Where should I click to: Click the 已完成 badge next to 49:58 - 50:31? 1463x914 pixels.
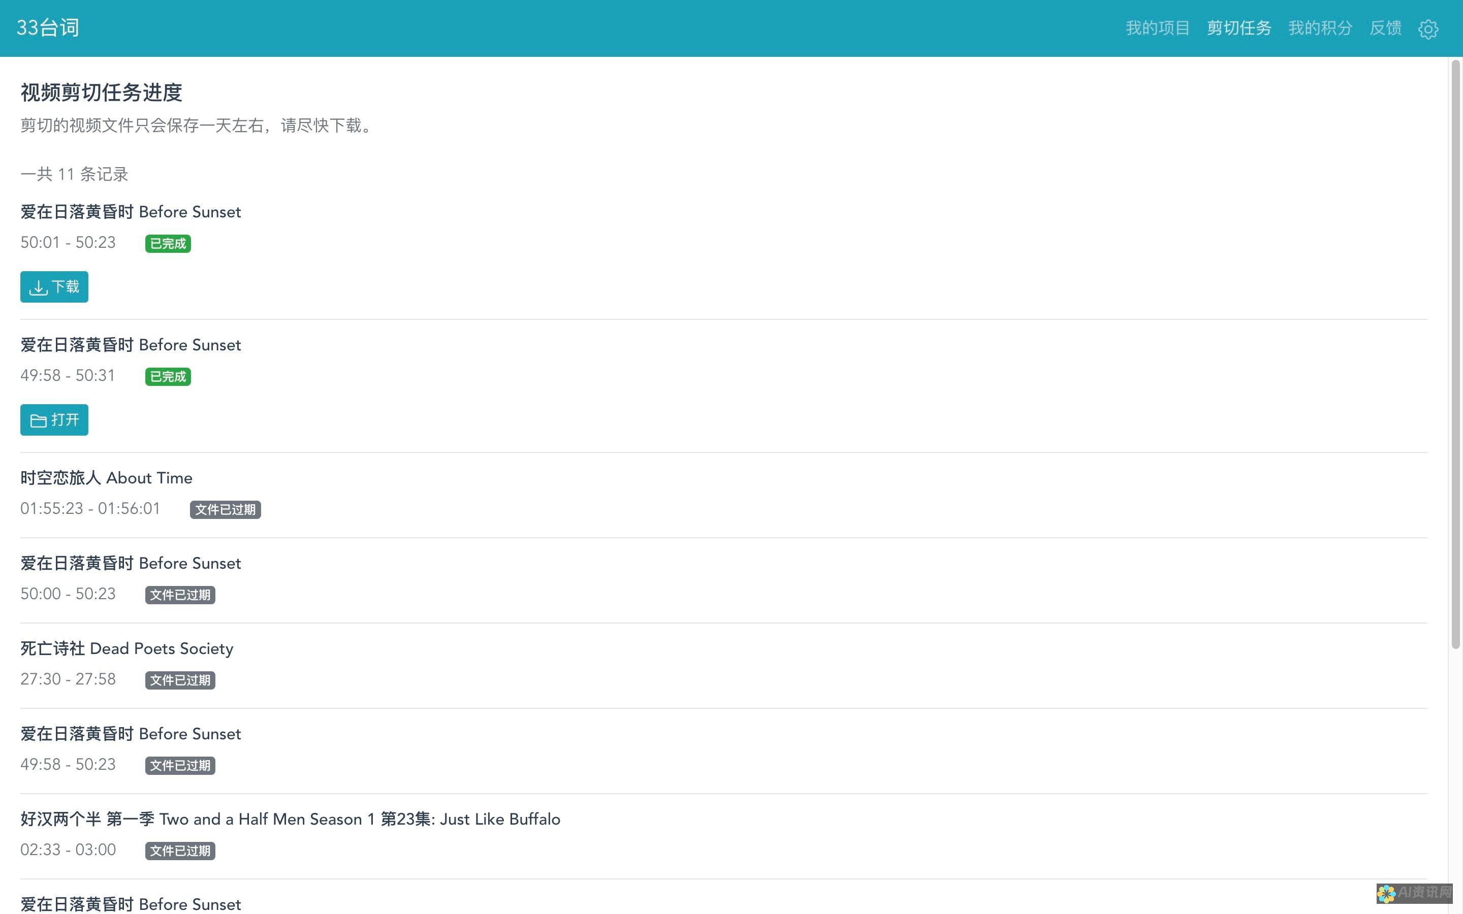coord(168,377)
